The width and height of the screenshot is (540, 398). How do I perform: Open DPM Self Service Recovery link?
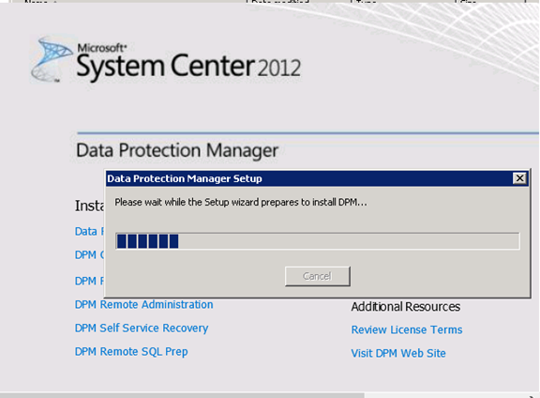pyautogui.click(x=142, y=328)
